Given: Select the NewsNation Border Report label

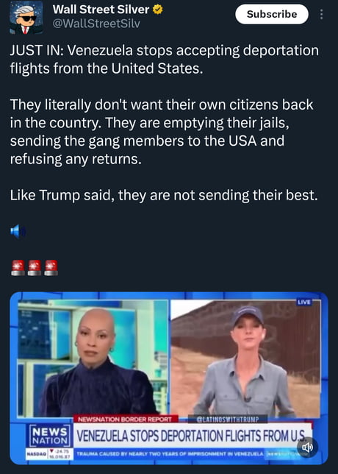Looking at the screenshot, I should click(x=125, y=420).
